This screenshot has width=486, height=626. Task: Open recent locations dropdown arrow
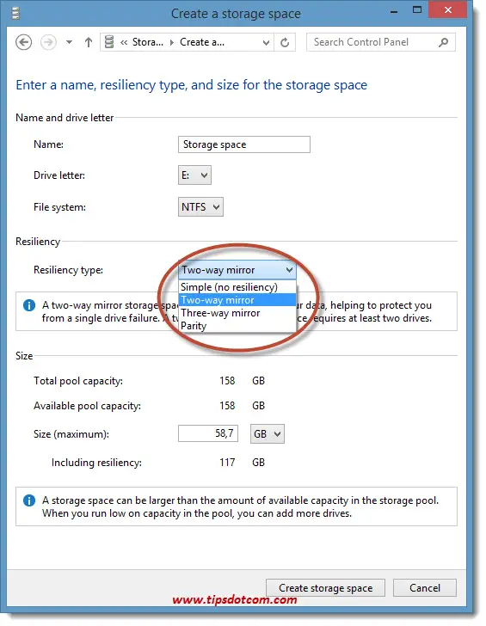pyautogui.click(x=69, y=42)
